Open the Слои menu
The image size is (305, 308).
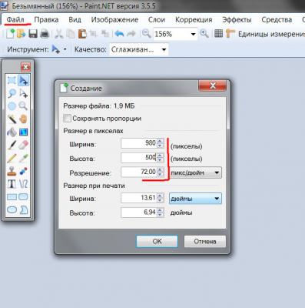(157, 20)
